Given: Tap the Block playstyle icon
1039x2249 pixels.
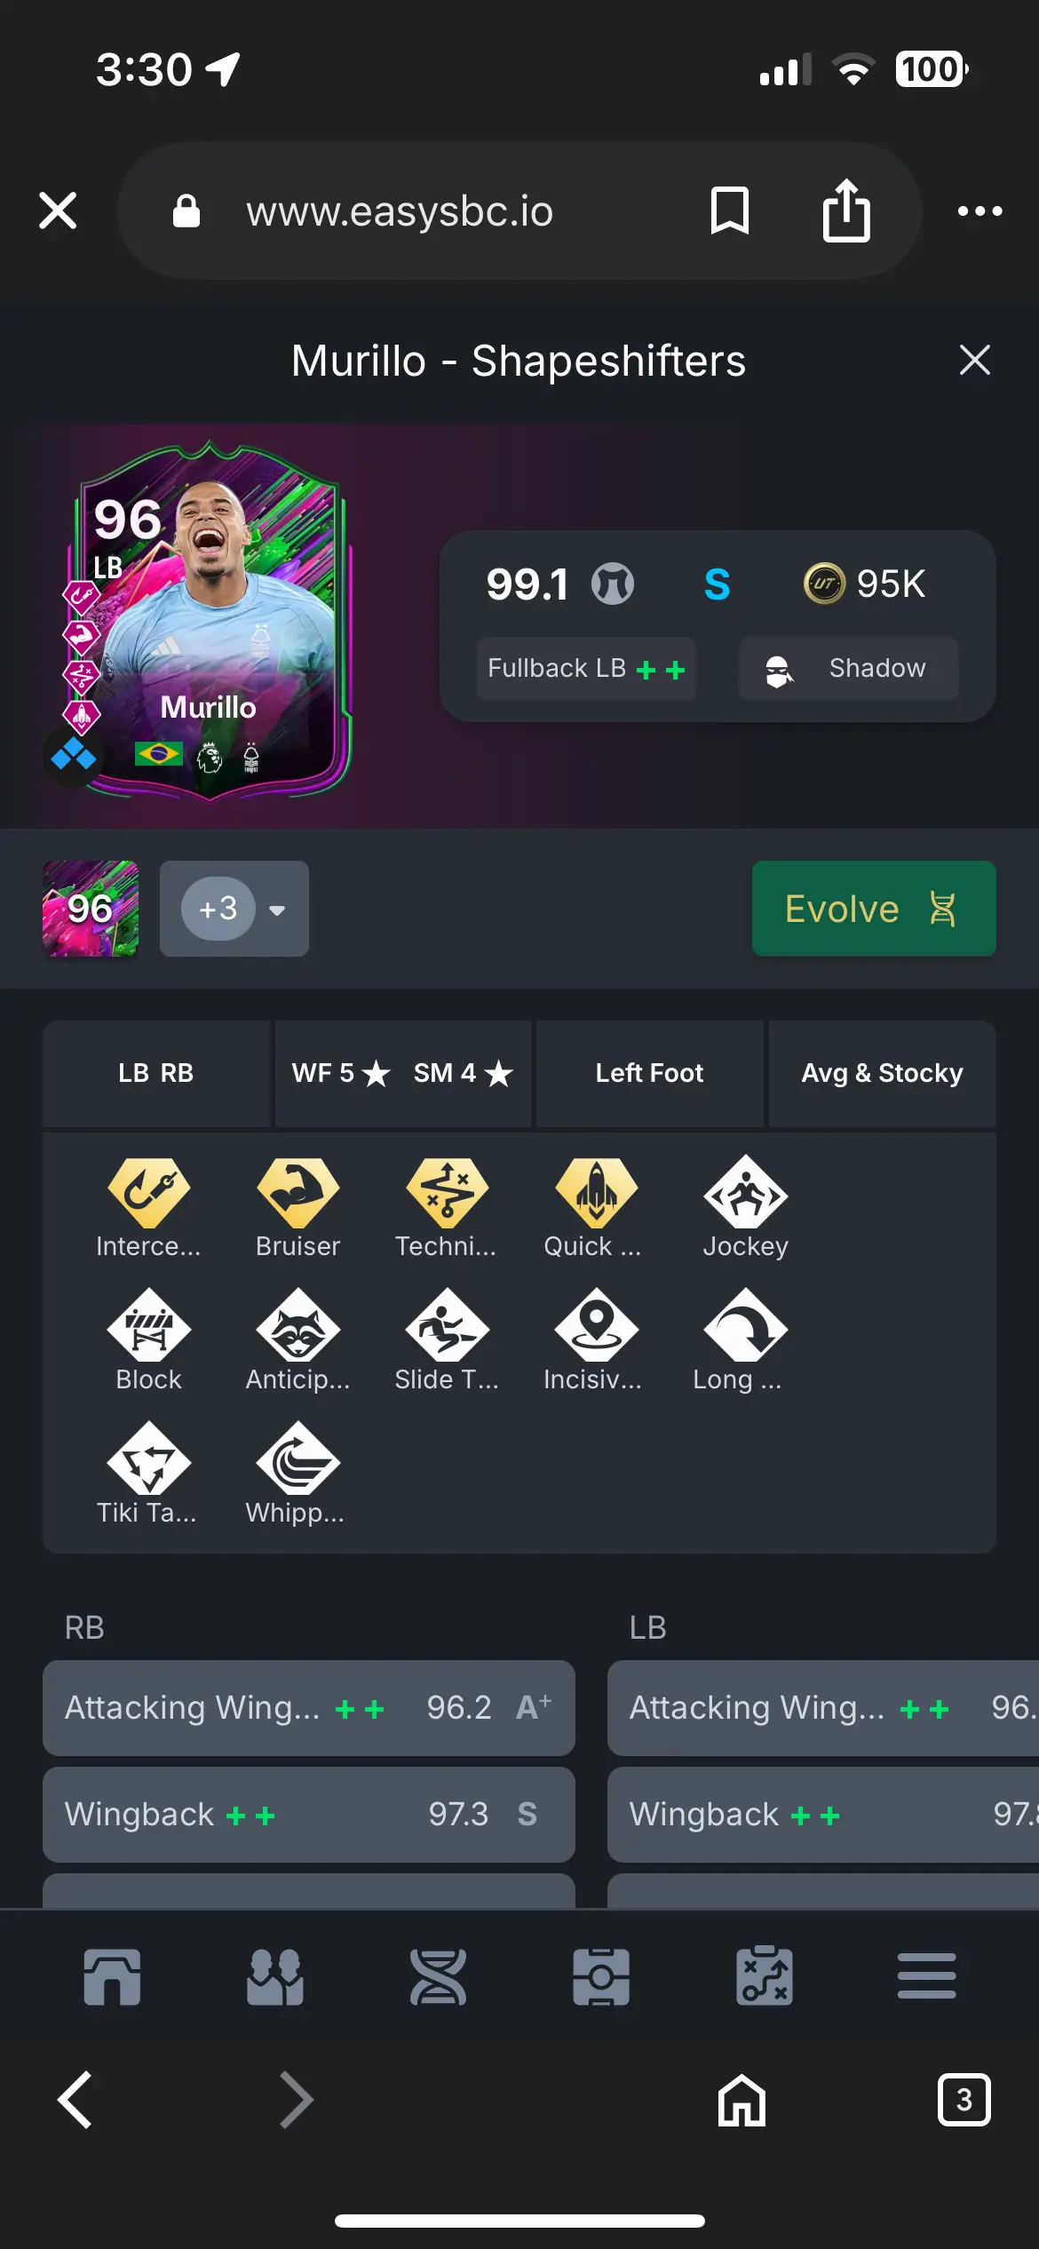Looking at the screenshot, I should tap(148, 1325).
